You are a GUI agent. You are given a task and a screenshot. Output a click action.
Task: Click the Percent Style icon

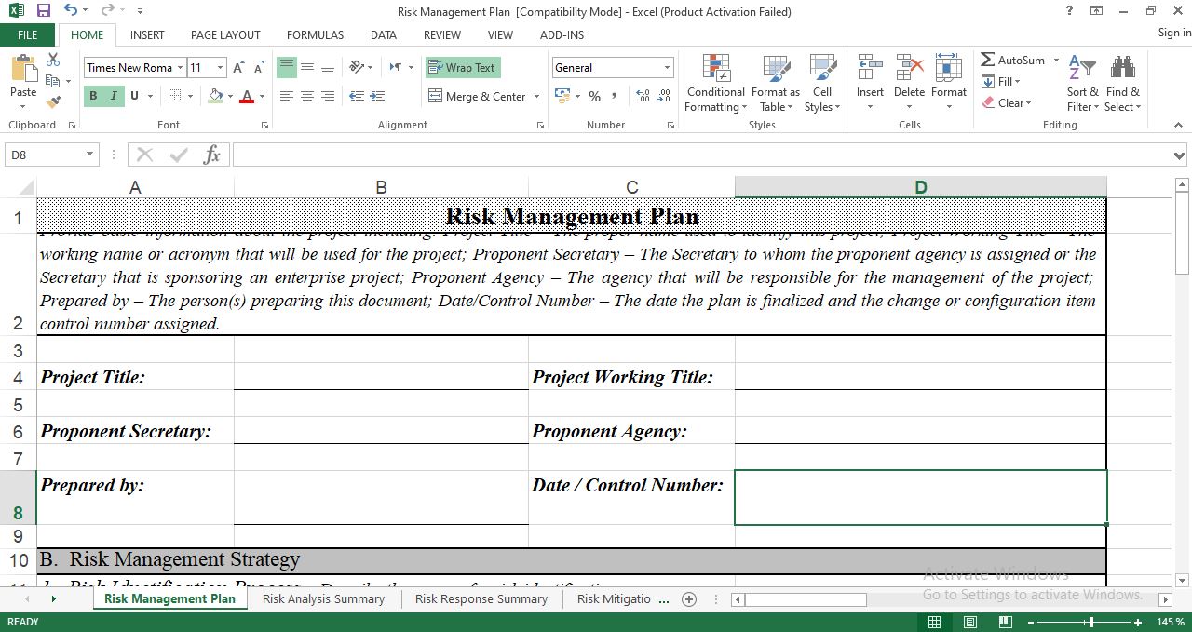click(593, 96)
